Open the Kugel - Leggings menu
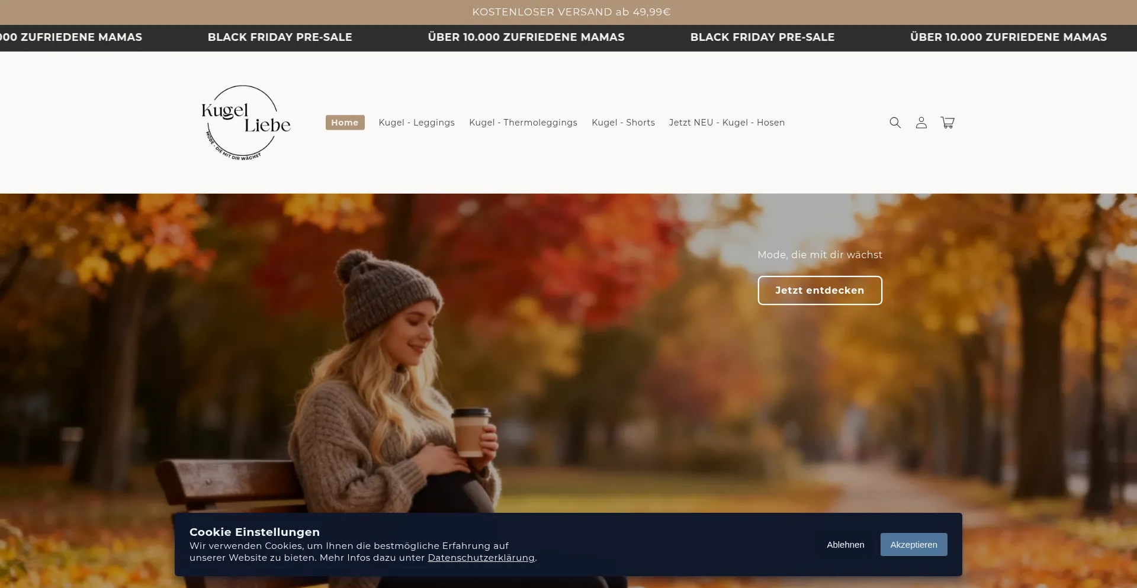The height and width of the screenshot is (588, 1137). tap(416, 123)
